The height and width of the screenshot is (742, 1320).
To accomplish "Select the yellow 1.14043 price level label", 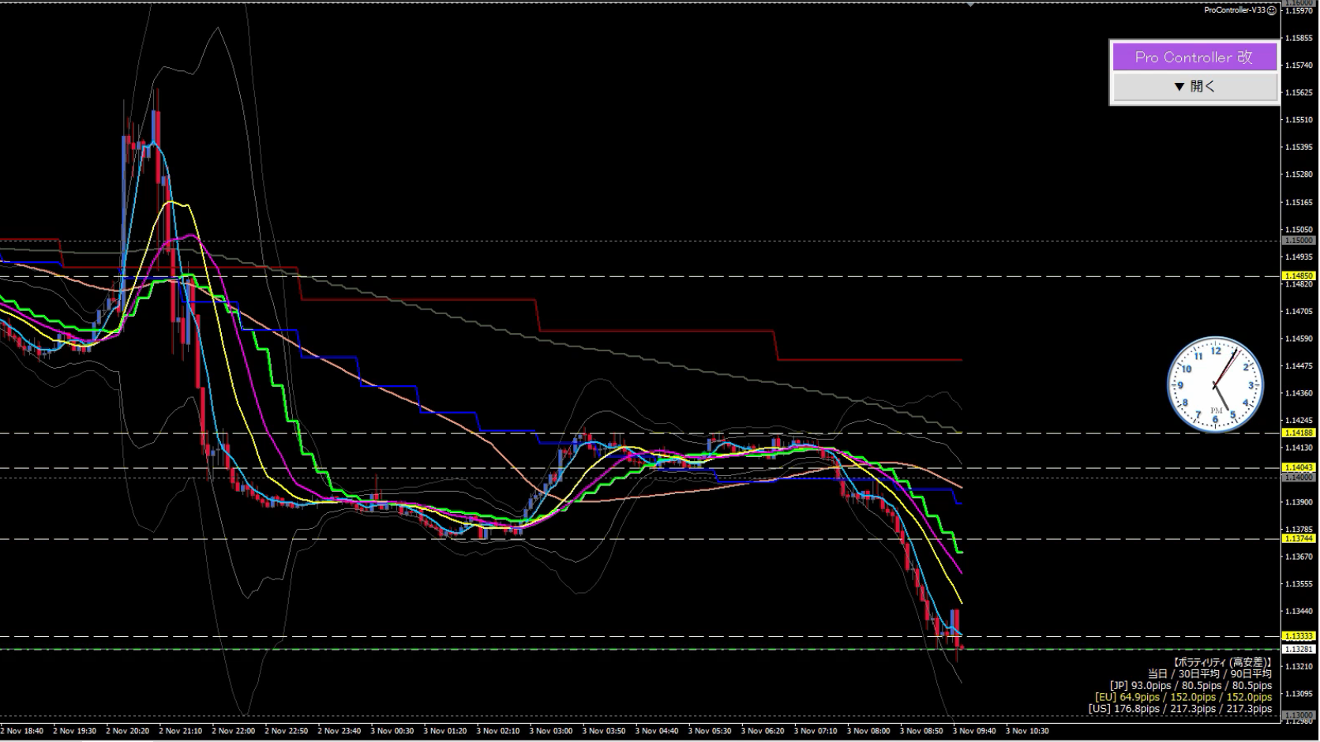I will pos(1299,468).
